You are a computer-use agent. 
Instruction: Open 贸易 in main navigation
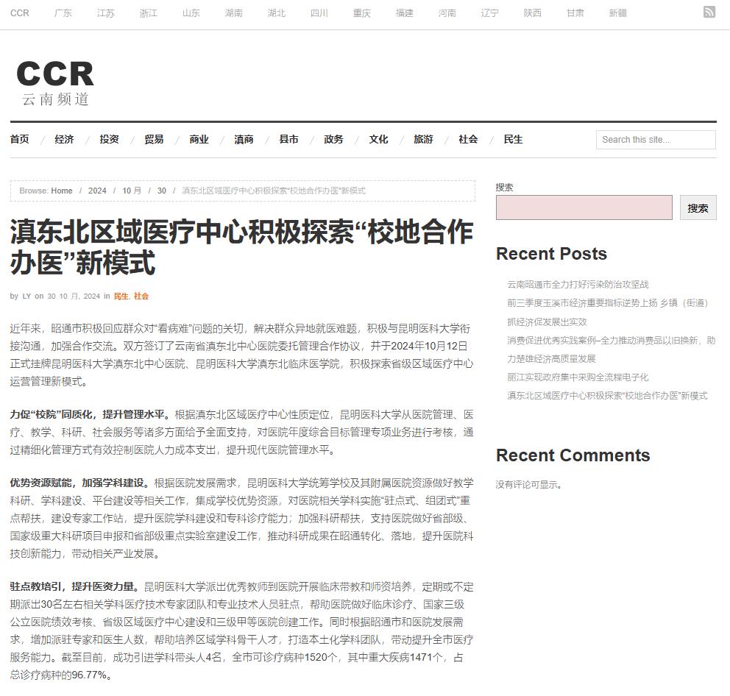[154, 139]
